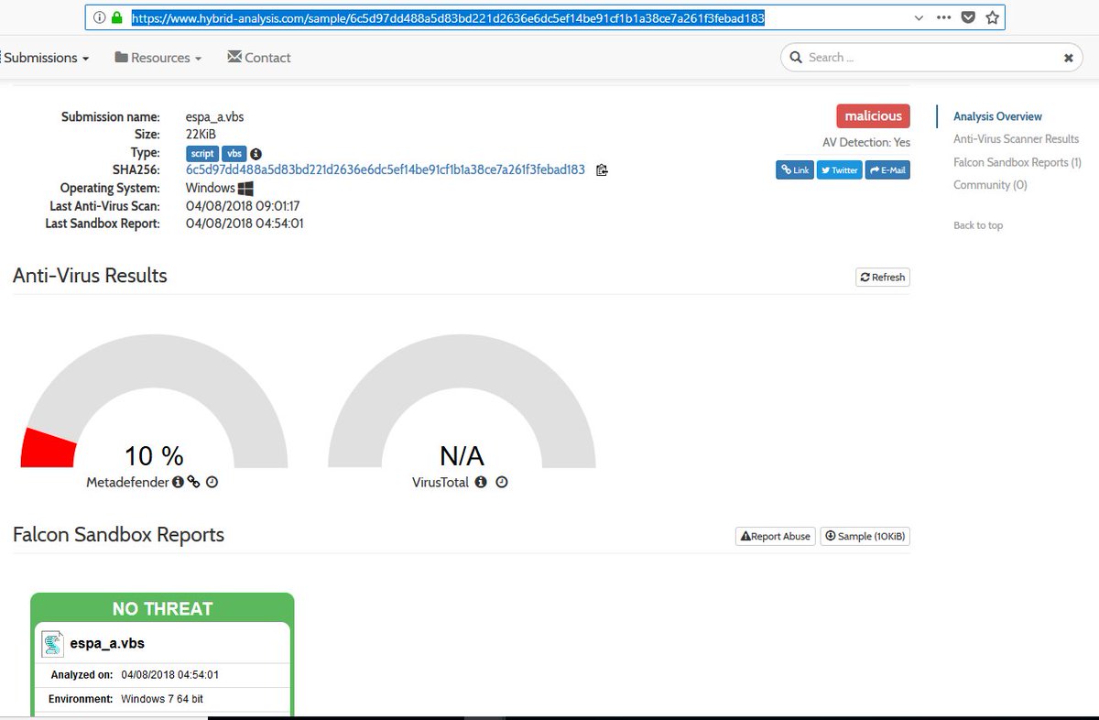Click the Last Sandbox Report date value

(x=245, y=224)
